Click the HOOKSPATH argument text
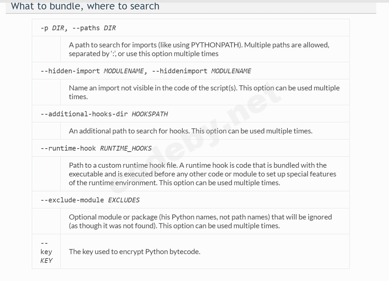The height and width of the screenshot is (281, 389). (x=150, y=114)
